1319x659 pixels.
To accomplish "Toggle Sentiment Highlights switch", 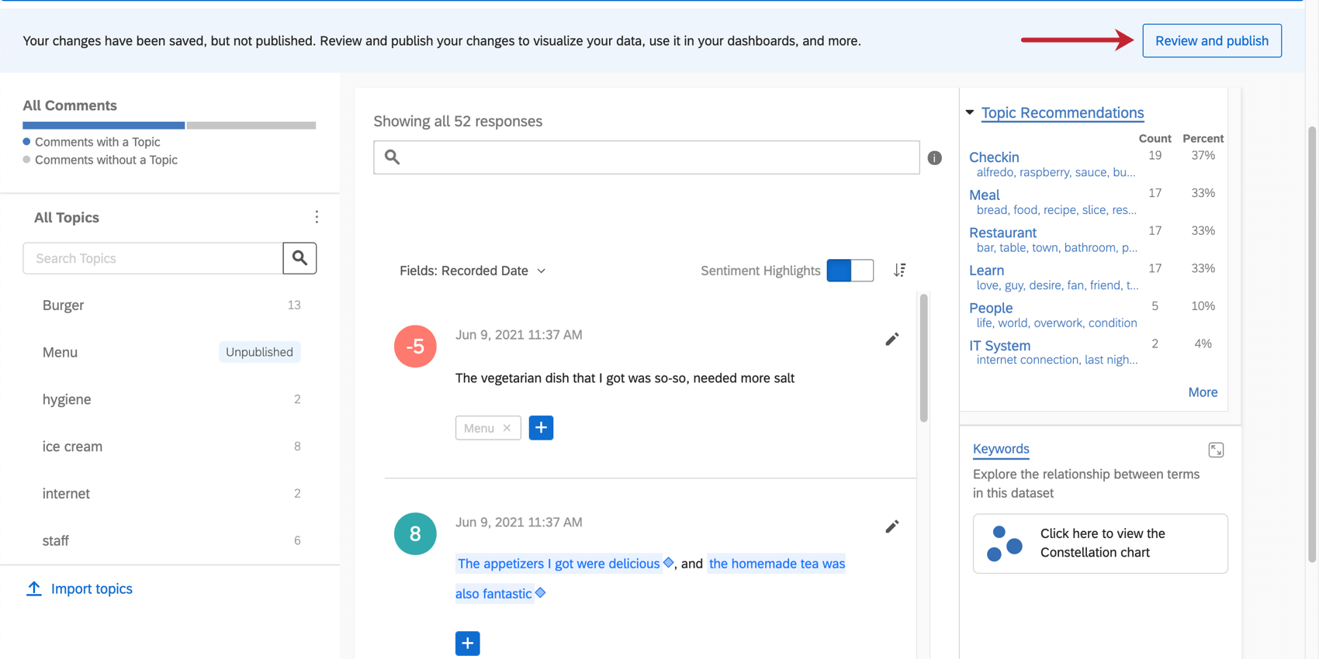I will click(x=850, y=270).
